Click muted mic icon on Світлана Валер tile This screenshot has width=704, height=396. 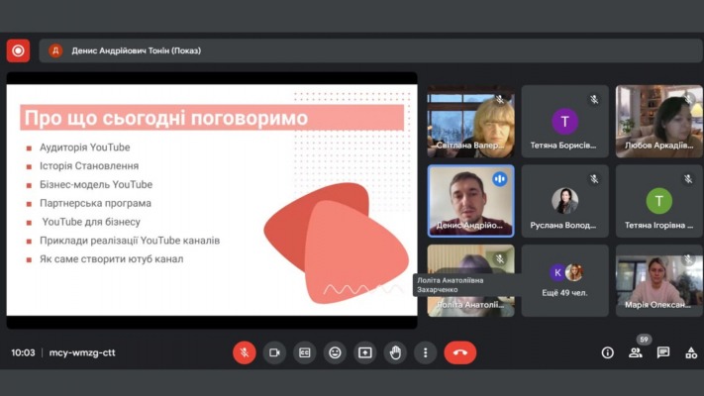tap(500, 100)
